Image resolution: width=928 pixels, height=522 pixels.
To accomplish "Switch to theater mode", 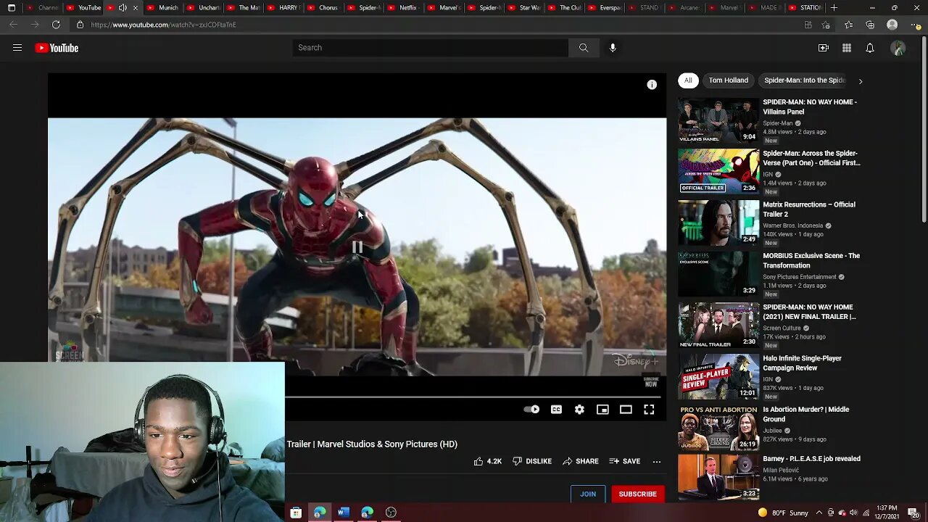I will click(626, 410).
